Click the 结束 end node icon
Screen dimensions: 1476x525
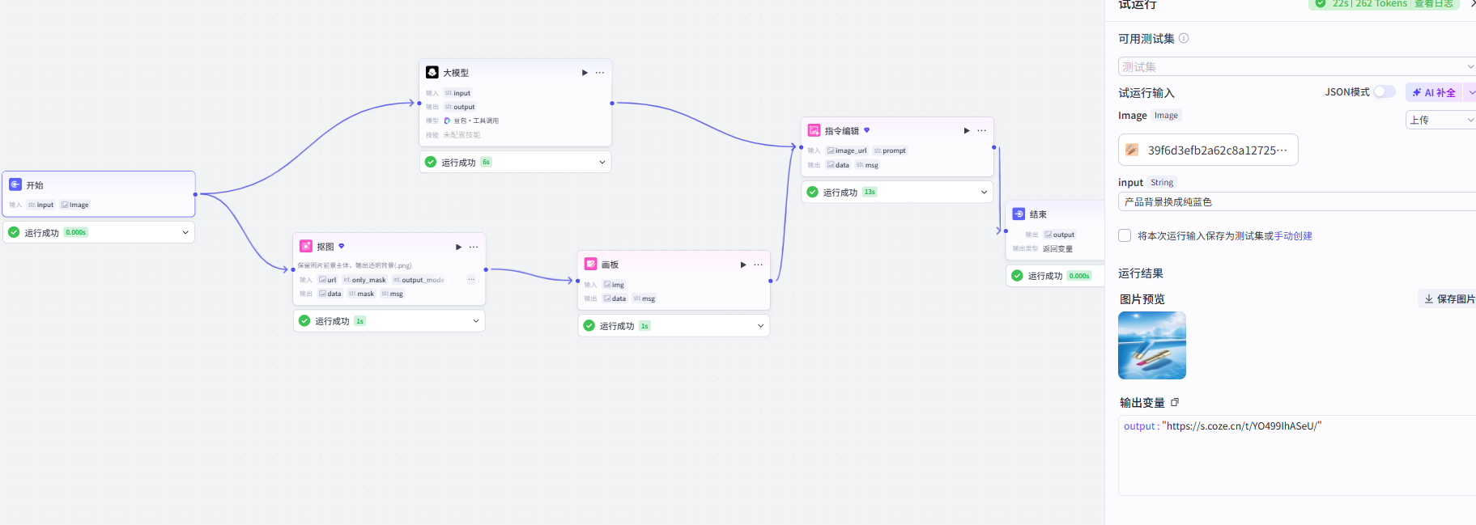point(1019,214)
